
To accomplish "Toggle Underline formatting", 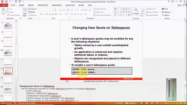I will coord(47,14).
